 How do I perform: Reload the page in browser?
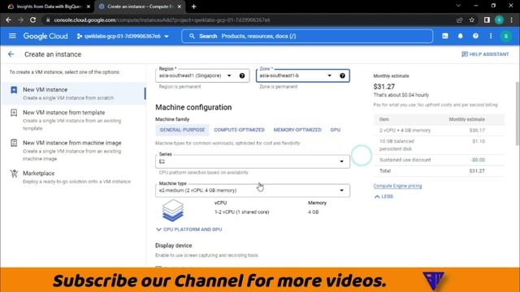click(32, 19)
